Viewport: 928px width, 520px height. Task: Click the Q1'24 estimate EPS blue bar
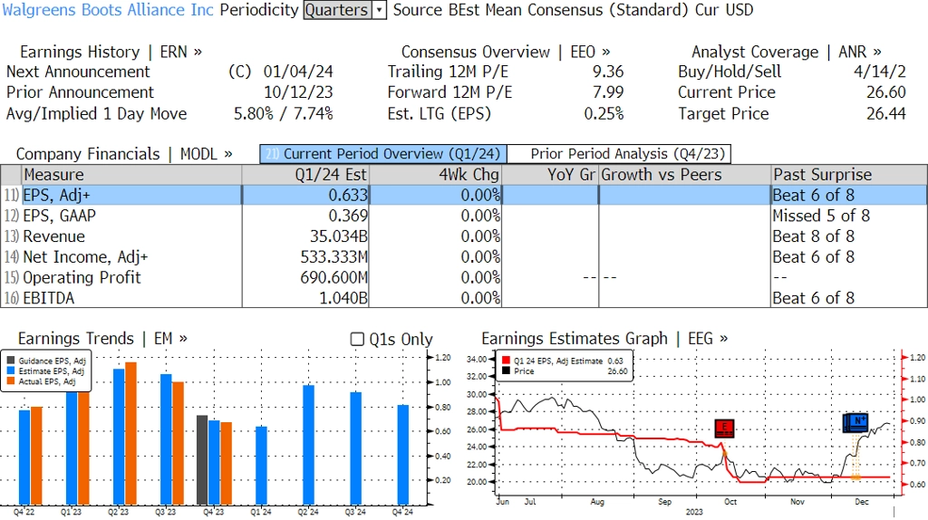(x=261, y=465)
